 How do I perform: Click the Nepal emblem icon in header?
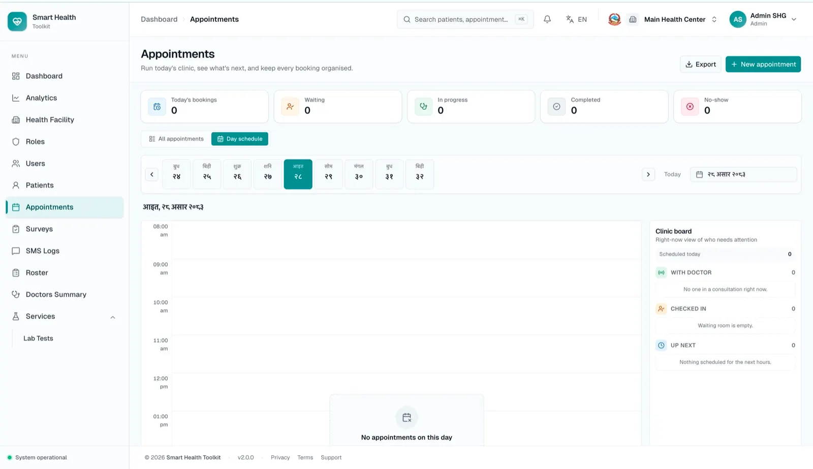click(x=614, y=19)
